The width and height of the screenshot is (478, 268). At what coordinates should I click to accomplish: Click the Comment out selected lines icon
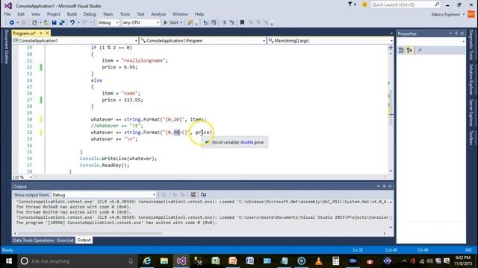click(206, 22)
